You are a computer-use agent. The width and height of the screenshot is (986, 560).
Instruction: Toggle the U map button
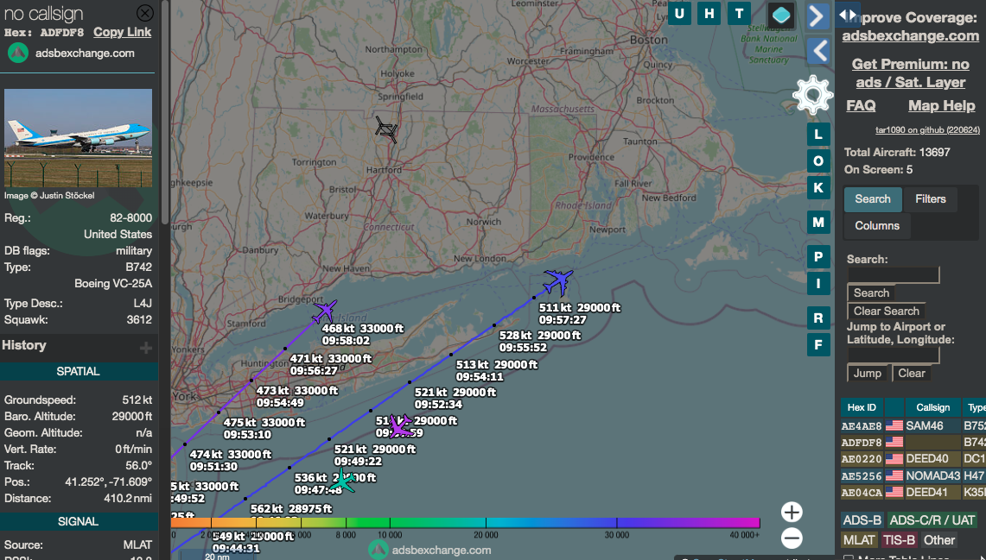(679, 13)
